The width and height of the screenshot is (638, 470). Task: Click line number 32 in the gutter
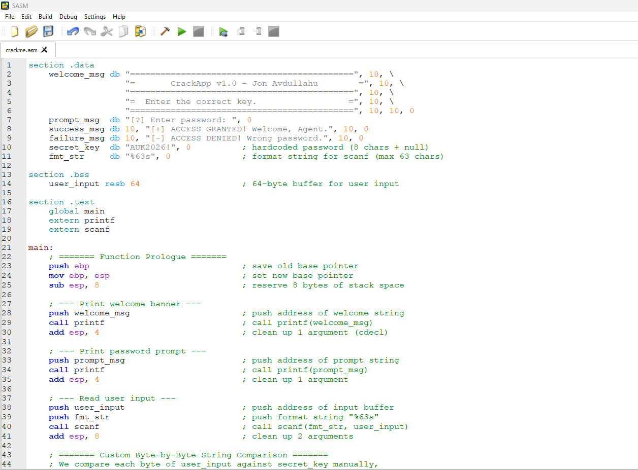(6, 351)
